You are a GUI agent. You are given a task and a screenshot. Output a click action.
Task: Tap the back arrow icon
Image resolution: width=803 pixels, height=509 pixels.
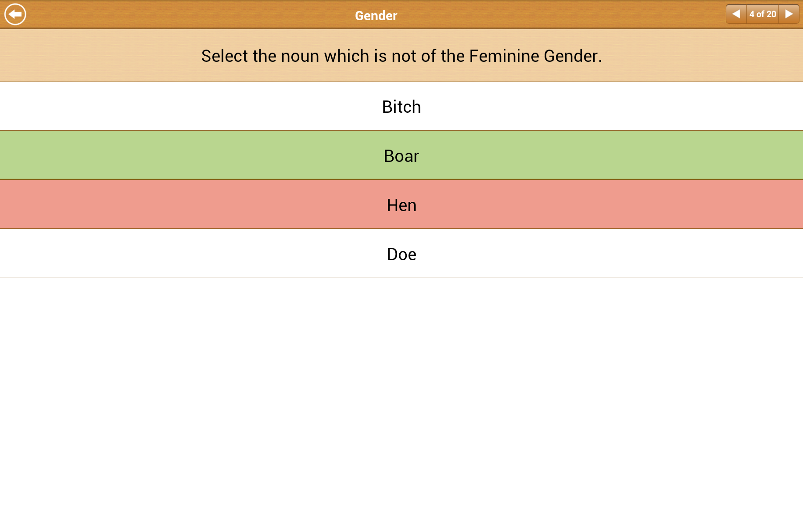[15, 14]
